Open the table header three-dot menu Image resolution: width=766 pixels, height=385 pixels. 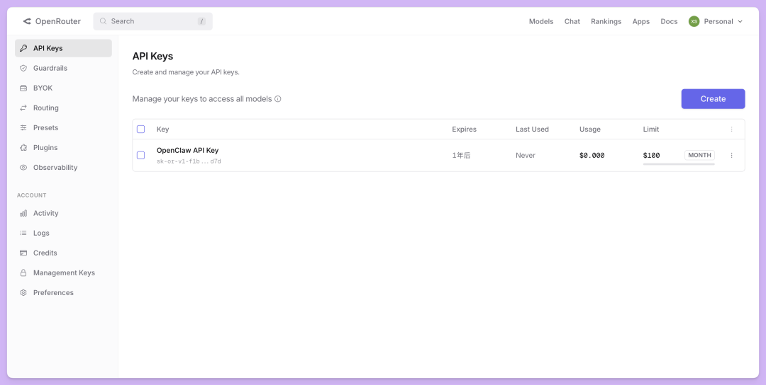point(731,130)
